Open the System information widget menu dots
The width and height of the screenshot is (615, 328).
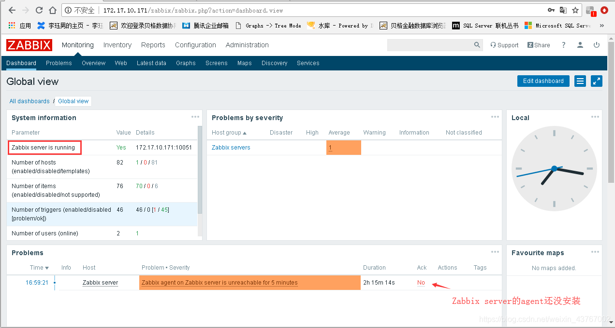point(195,117)
